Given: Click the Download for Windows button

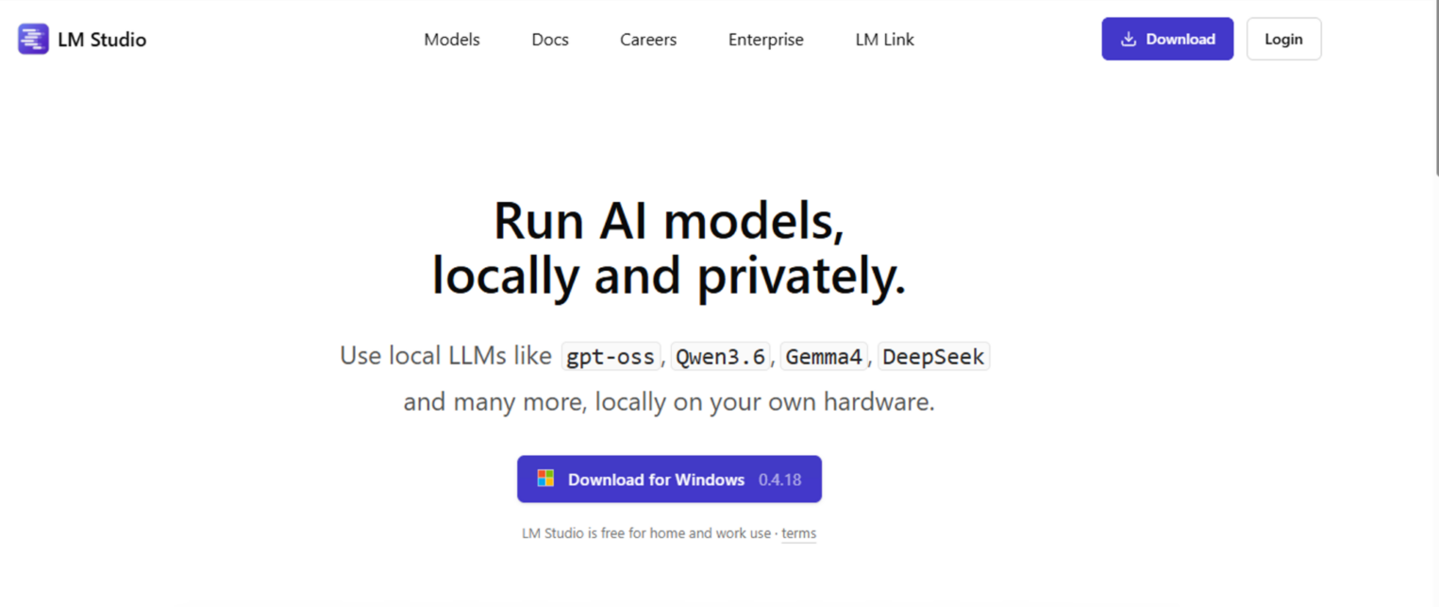Looking at the screenshot, I should 669,479.
